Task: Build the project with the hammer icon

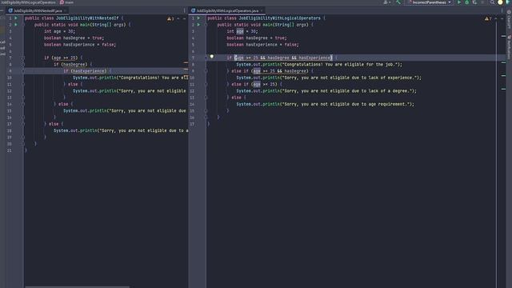Action: tap(398, 2)
